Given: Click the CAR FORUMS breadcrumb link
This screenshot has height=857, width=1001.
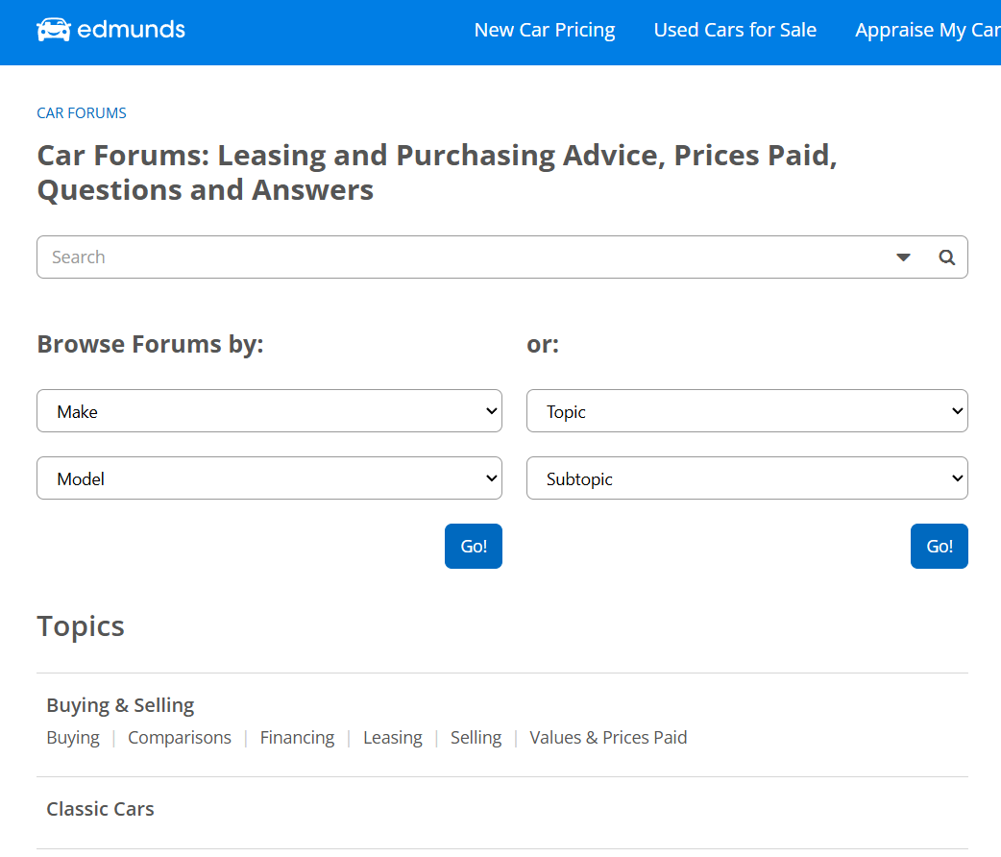Looking at the screenshot, I should (82, 113).
